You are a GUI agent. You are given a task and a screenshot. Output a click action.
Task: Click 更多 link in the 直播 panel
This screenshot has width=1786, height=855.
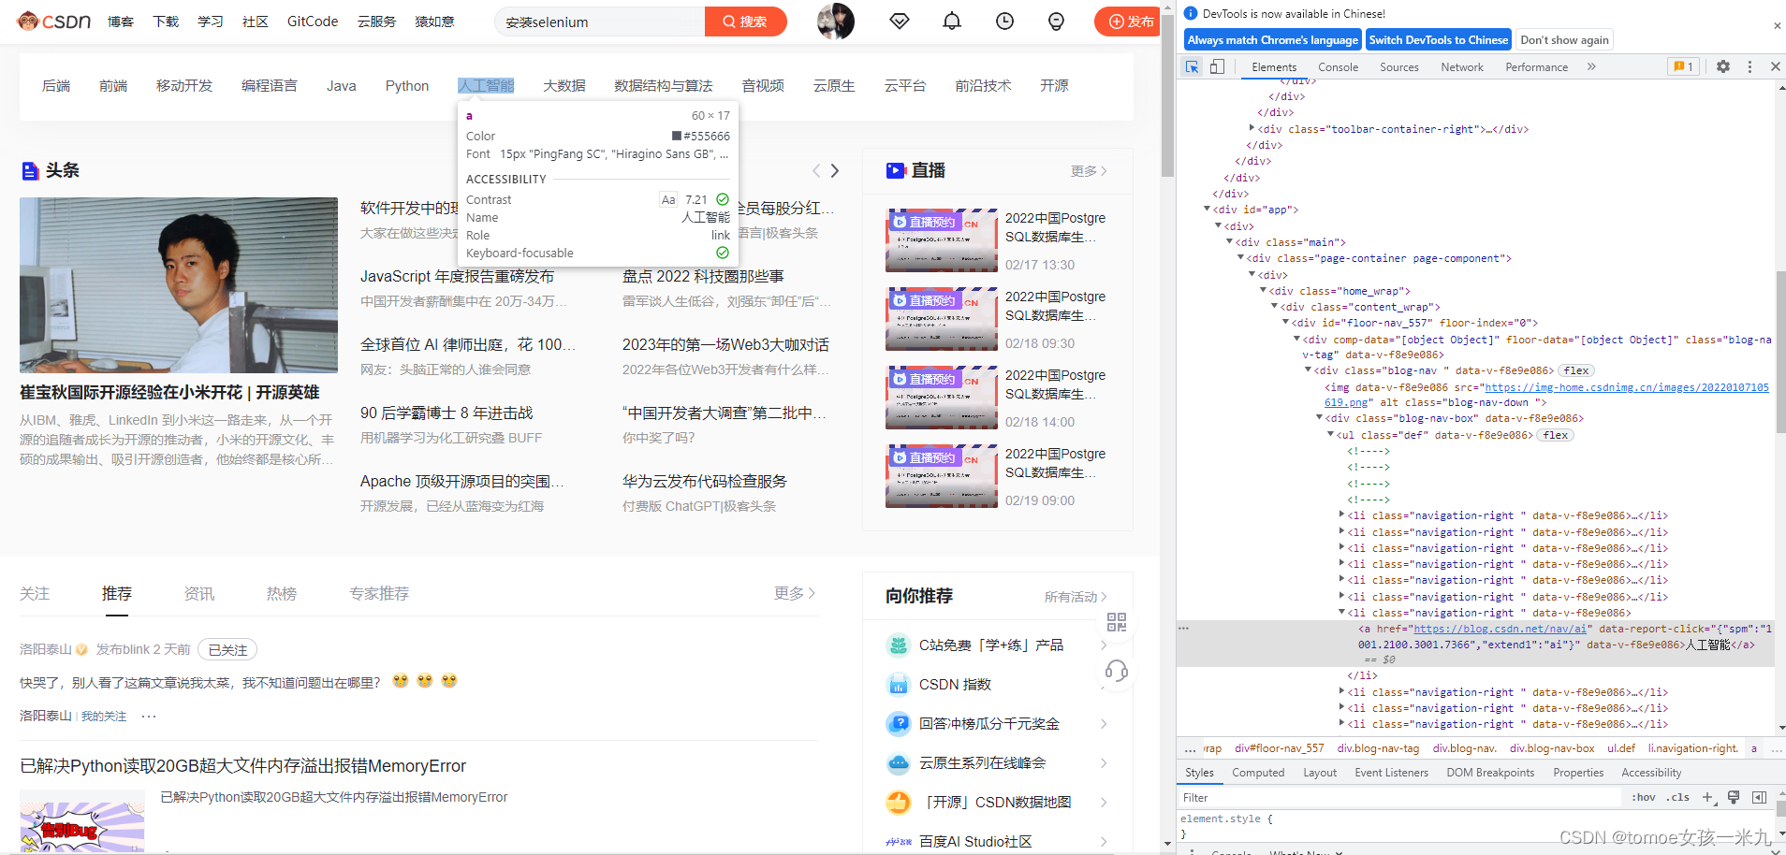[x=1089, y=170]
